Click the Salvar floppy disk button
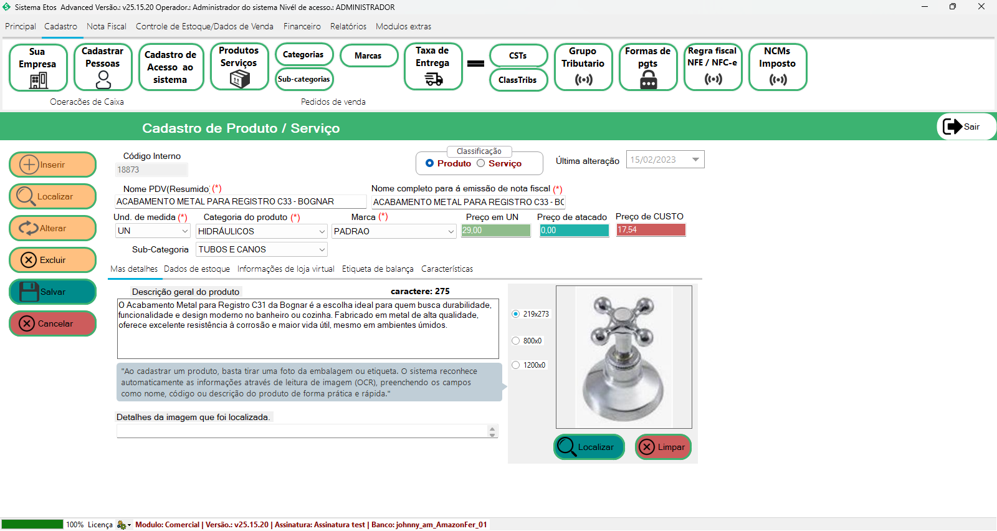Image resolution: width=997 pixels, height=531 pixels. (x=52, y=292)
